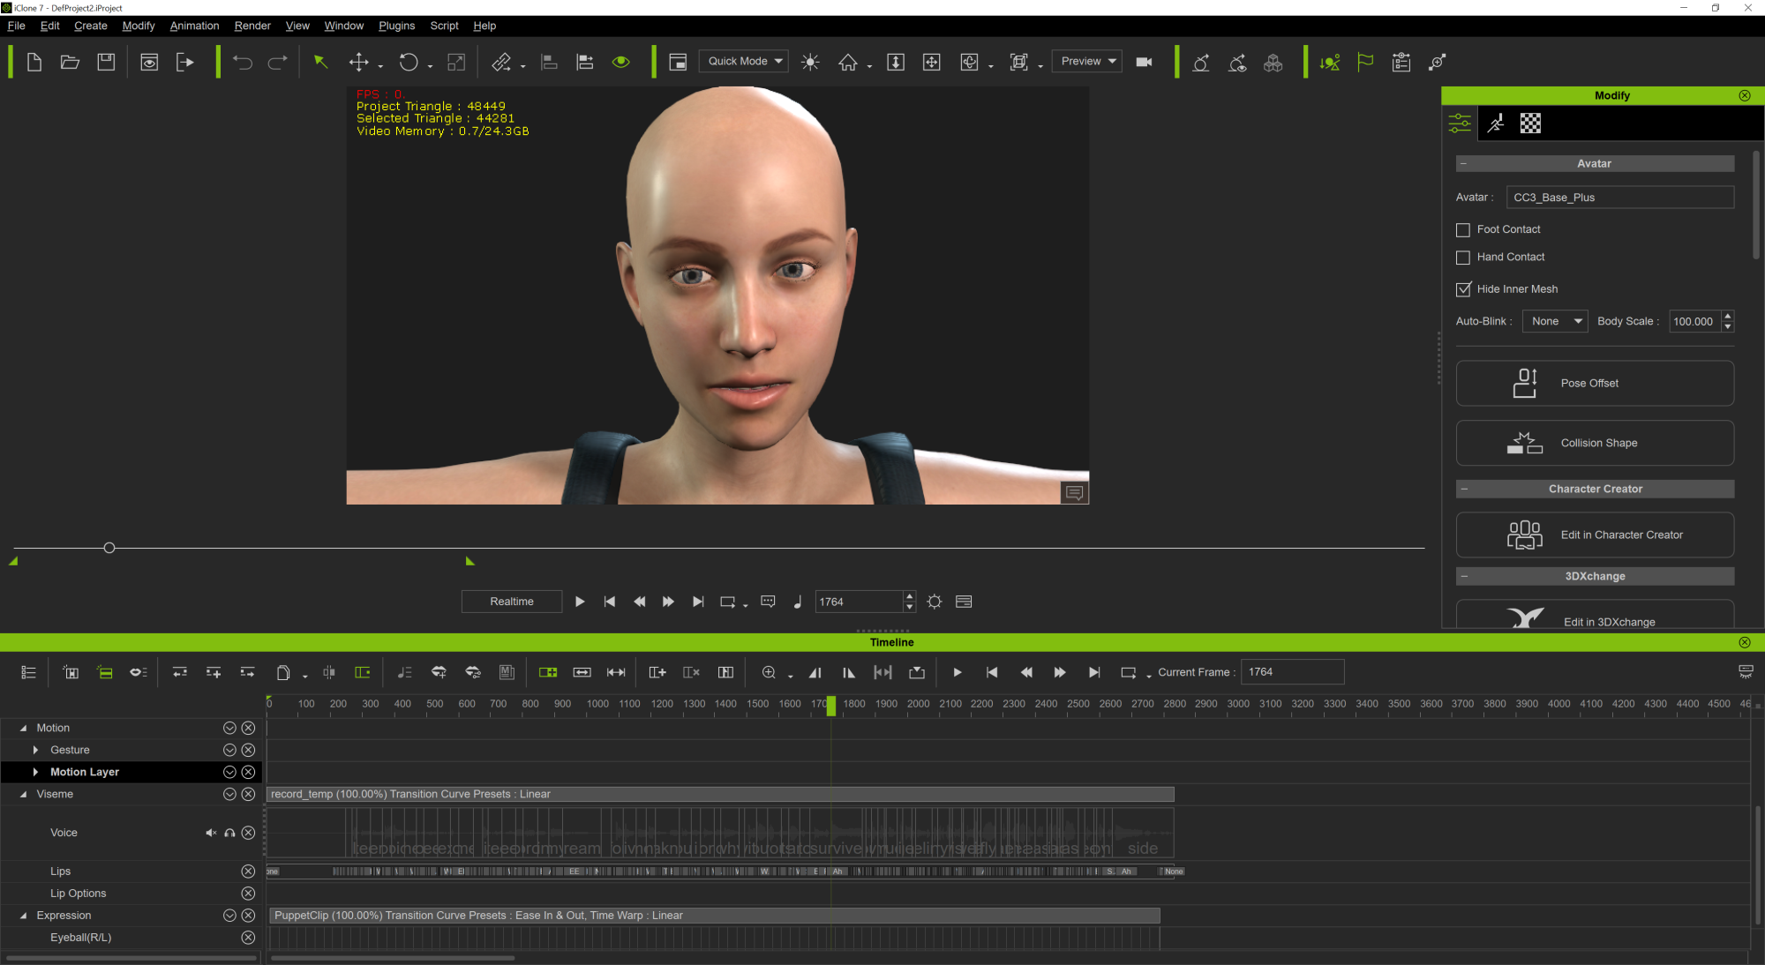Screen dimensions: 1765x965
Task: Click the Redo arrow icon
Action: tap(277, 62)
